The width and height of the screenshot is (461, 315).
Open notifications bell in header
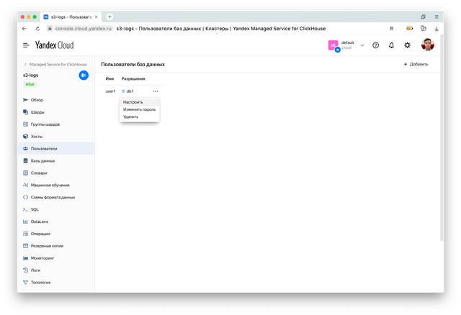click(x=391, y=45)
